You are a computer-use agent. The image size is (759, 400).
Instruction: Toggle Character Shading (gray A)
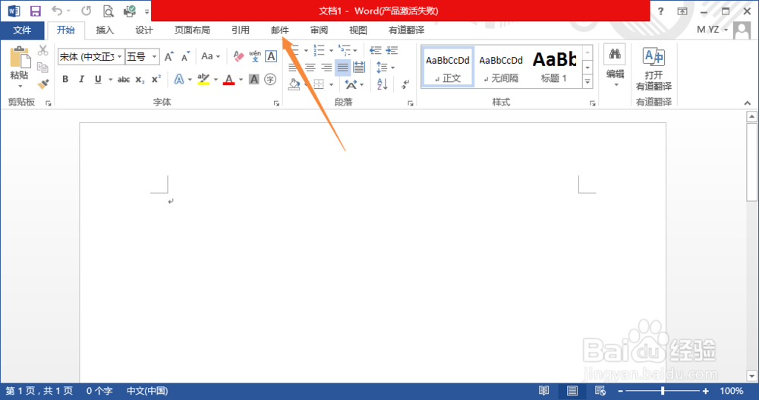click(x=254, y=79)
